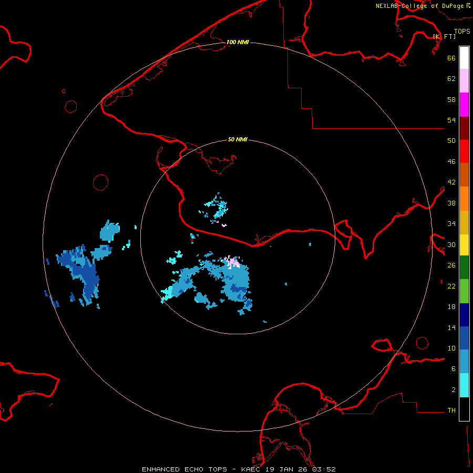Click the bright red legend swatch
Screen dimensions: 473x473
pyautogui.click(x=464, y=151)
